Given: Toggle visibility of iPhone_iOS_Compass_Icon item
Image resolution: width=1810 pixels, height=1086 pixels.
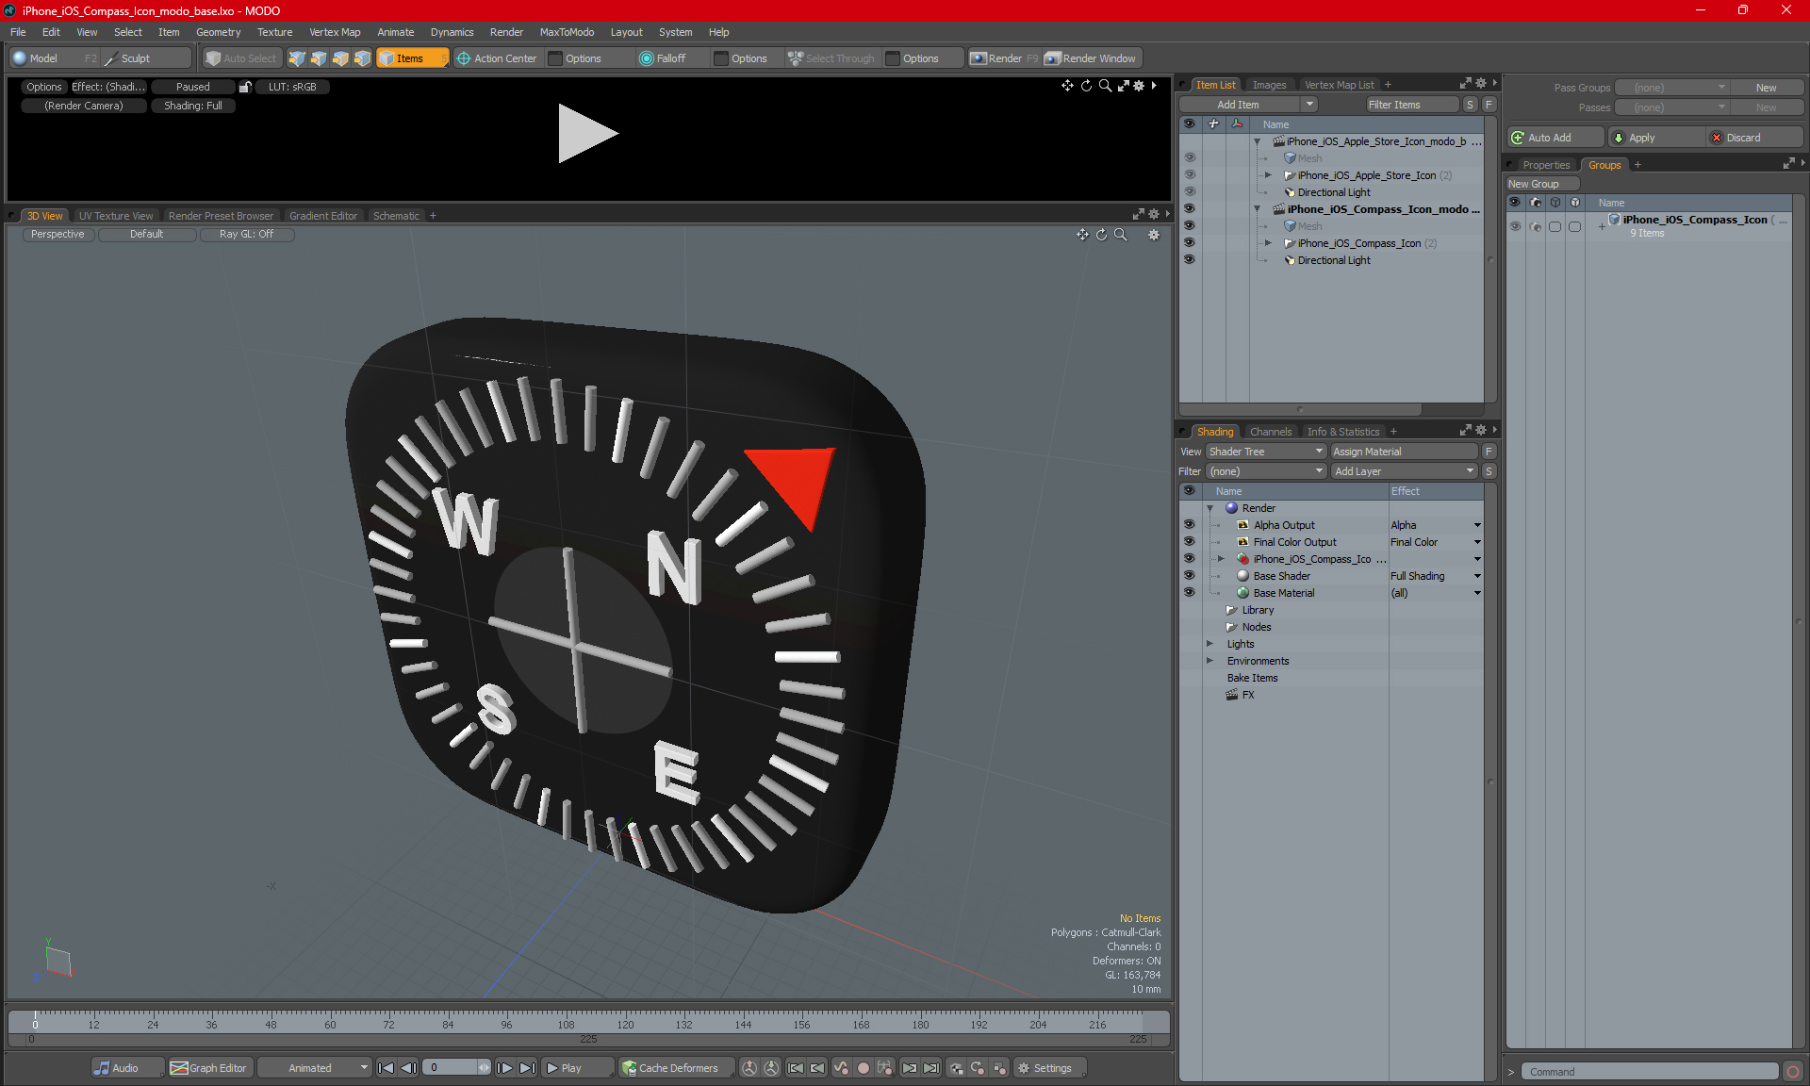Looking at the screenshot, I should click(1189, 243).
